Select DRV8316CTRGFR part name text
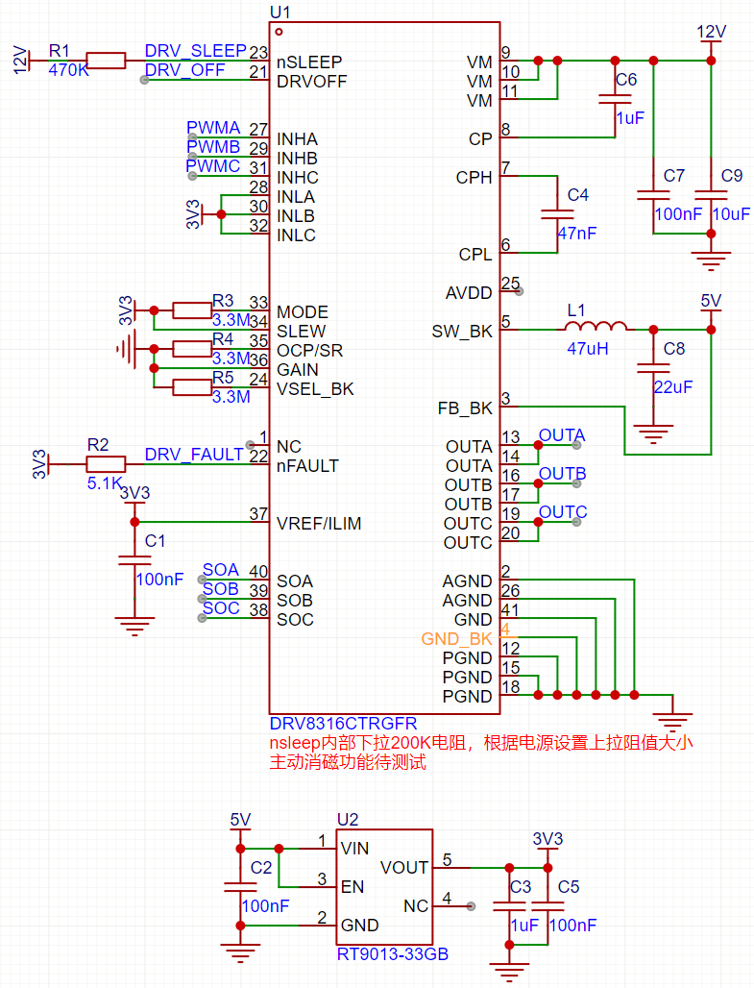754x988 pixels. point(343,724)
